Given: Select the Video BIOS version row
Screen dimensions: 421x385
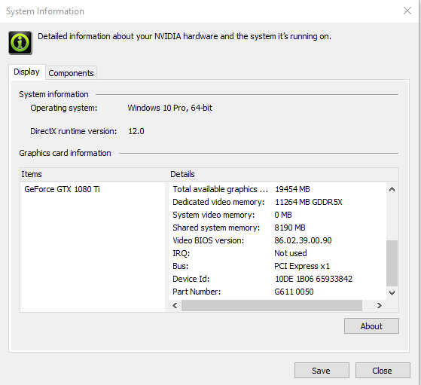Looking at the screenshot, I should coord(277,240).
